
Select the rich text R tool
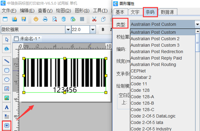6,116
